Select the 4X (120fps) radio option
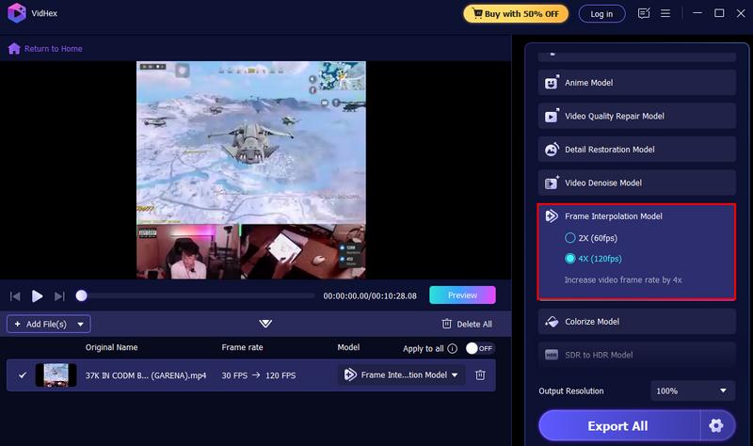 pos(569,259)
